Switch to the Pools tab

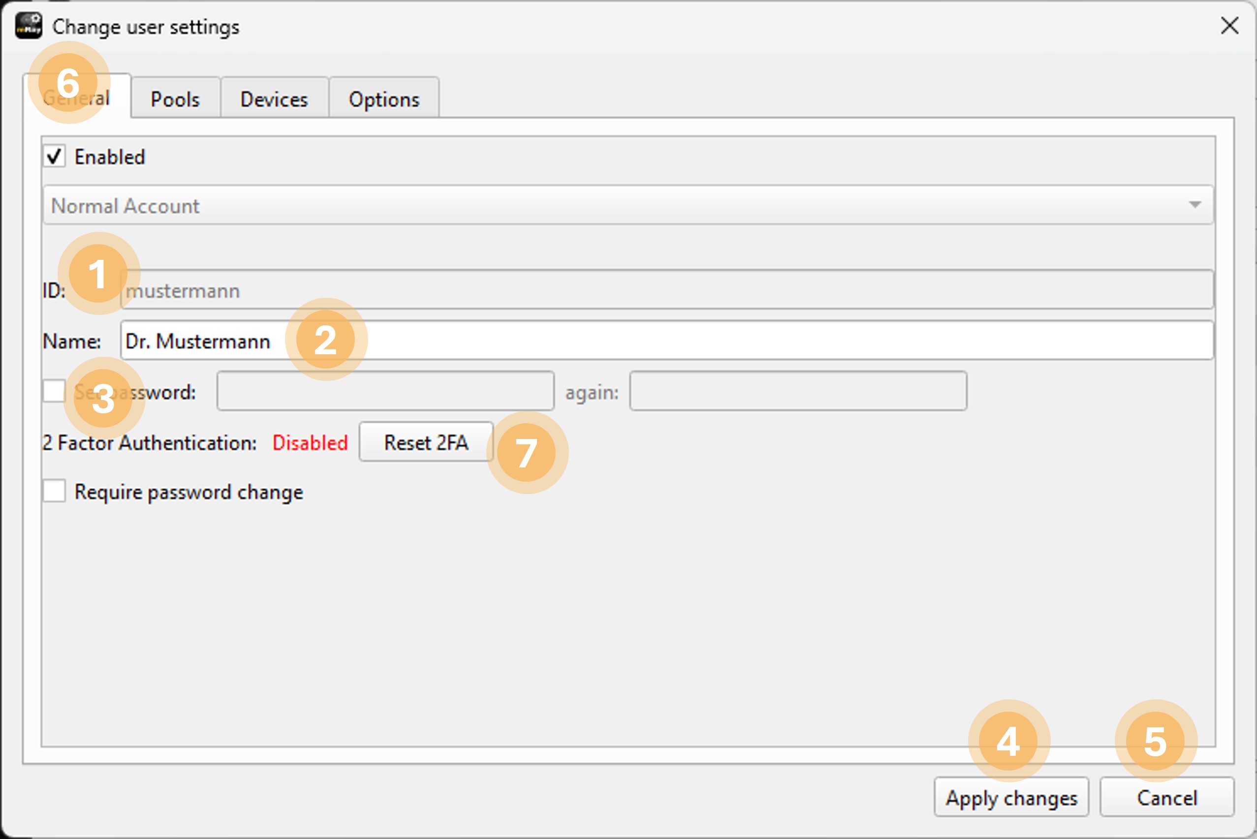click(x=175, y=99)
